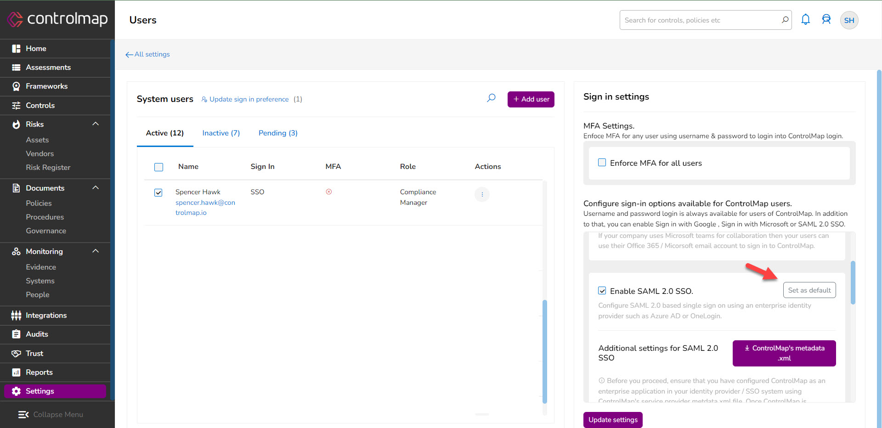Open People under Monitoring

[x=38, y=295]
